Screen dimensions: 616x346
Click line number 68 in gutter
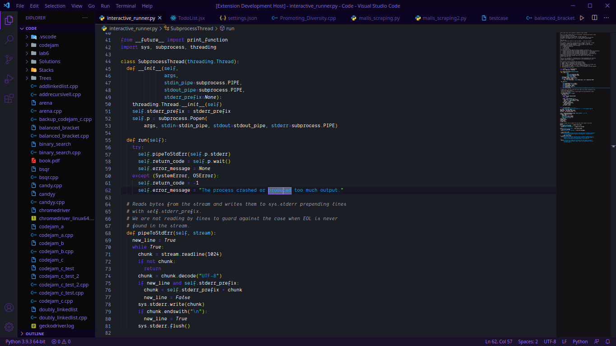(107, 233)
